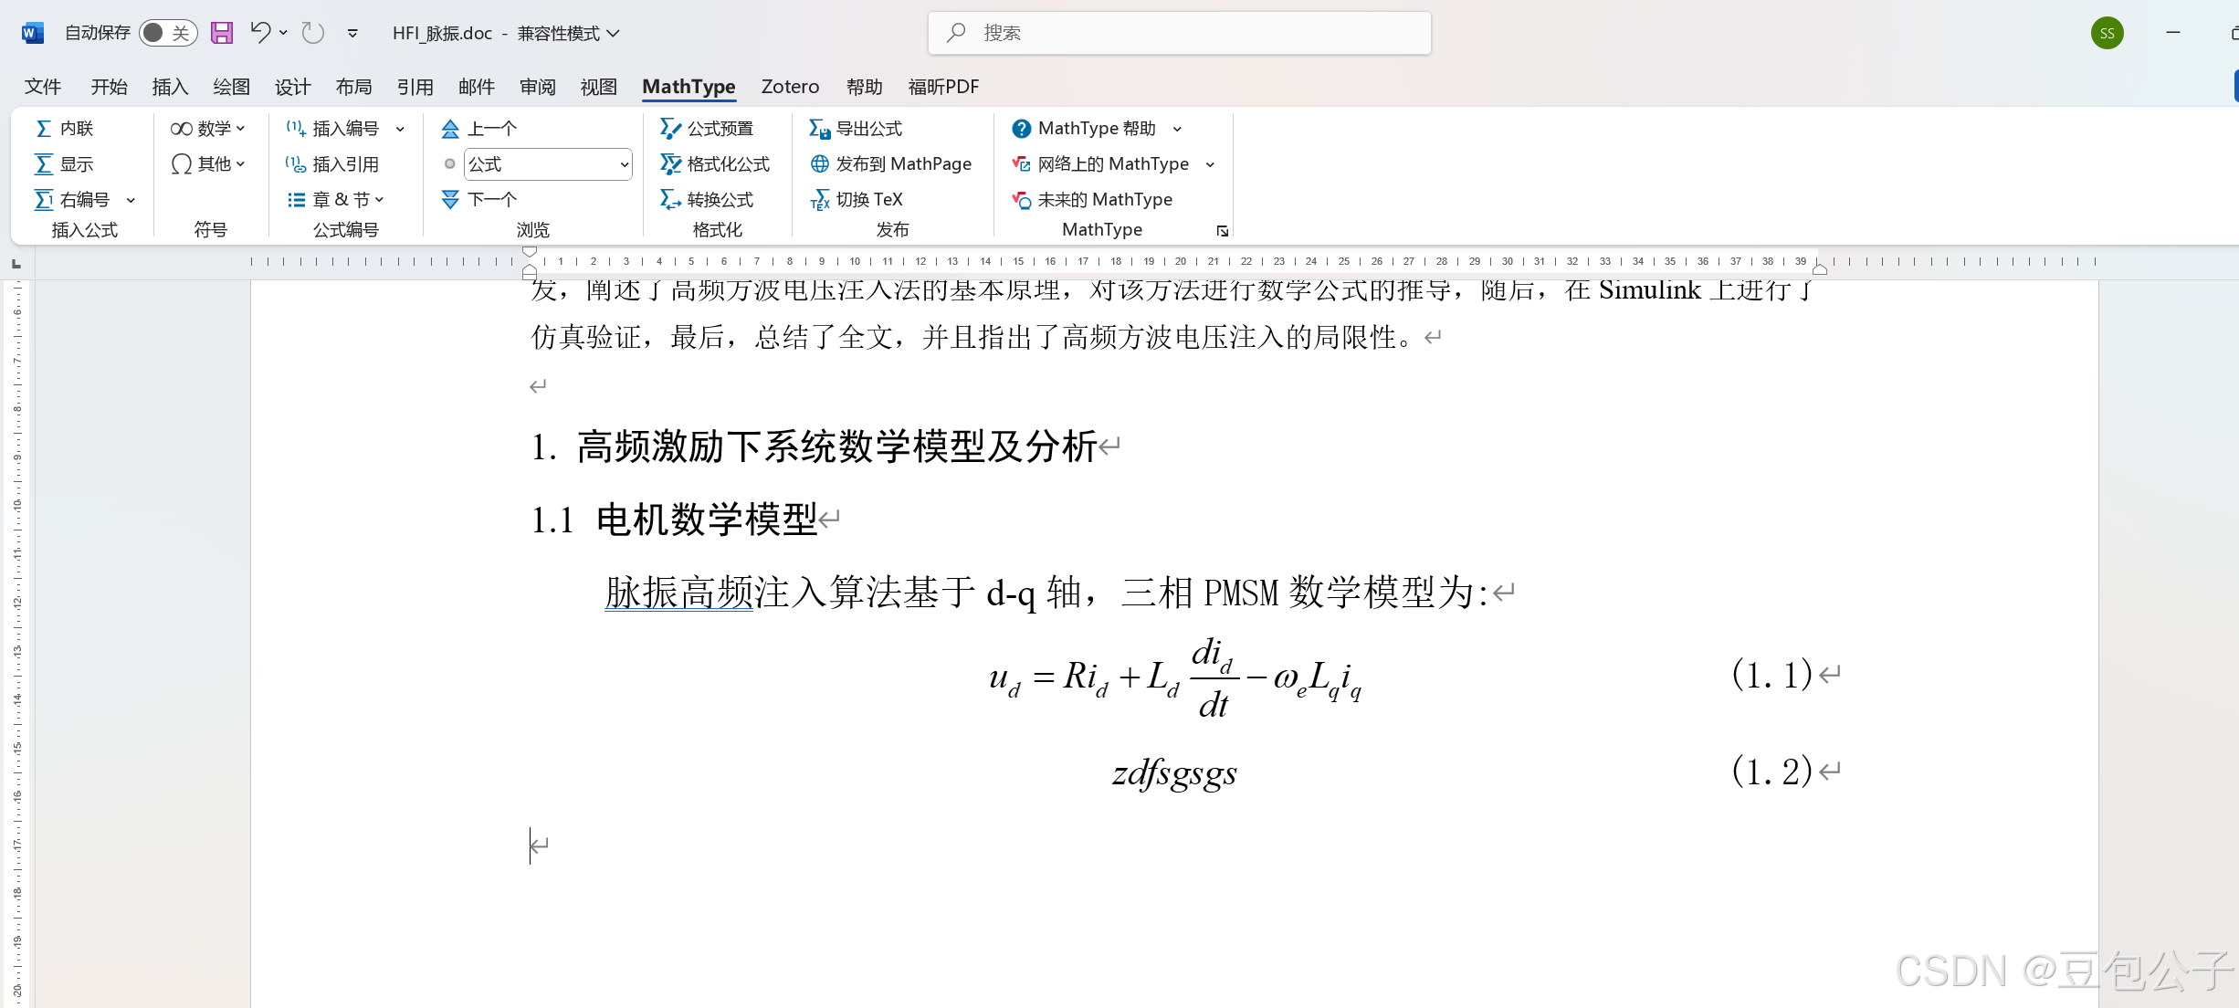
Task: Click 插入引用 to insert an equation reference
Action: [x=332, y=164]
